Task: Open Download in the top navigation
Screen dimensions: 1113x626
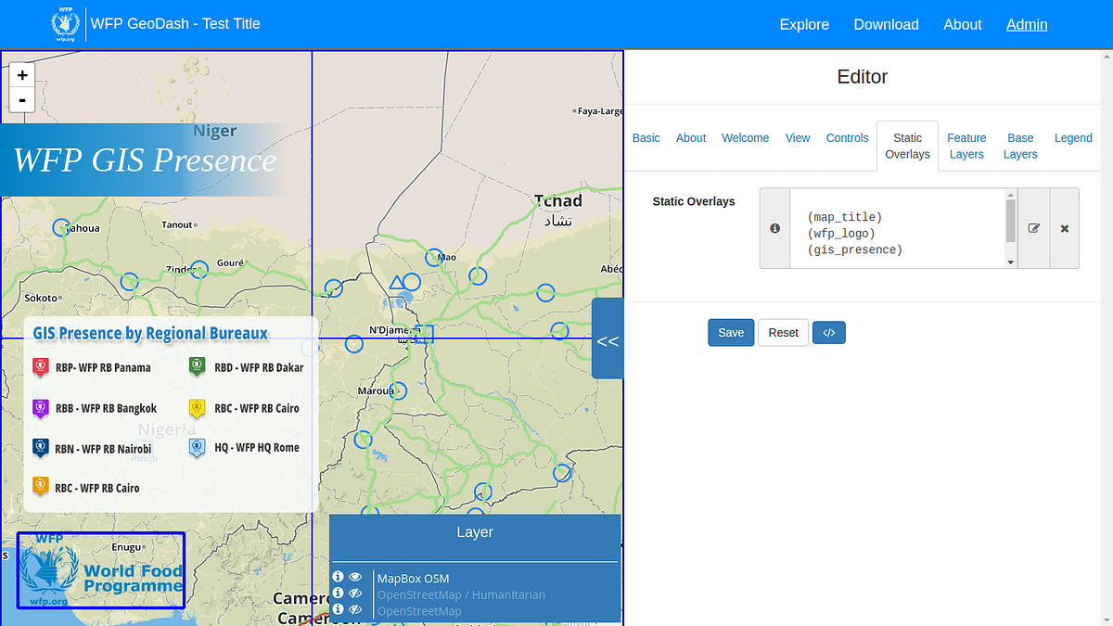Action: [x=886, y=25]
